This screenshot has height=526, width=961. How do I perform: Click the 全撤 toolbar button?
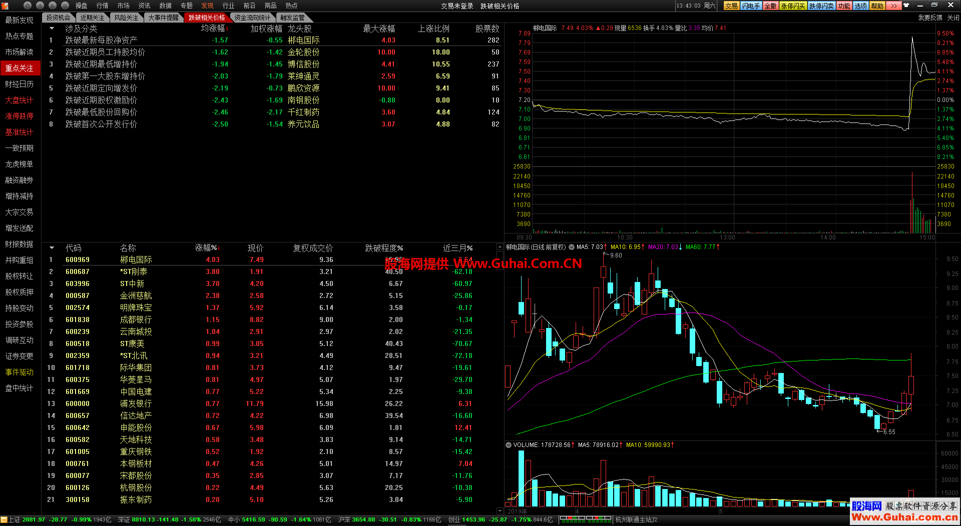tap(770, 6)
